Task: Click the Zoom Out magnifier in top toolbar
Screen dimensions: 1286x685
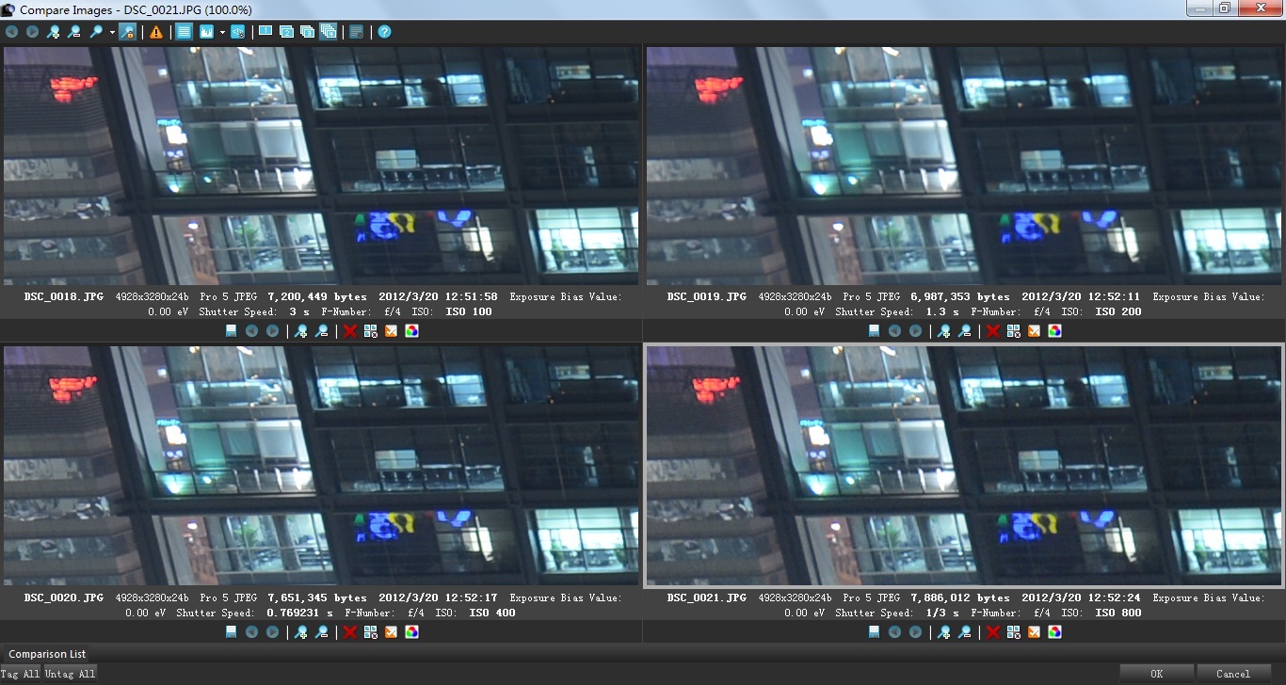Action: point(74,32)
